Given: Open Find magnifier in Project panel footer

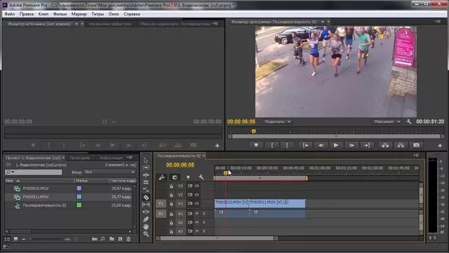Looking at the screenshot, I should coord(102,239).
